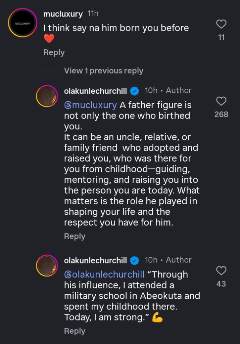The height and width of the screenshot is (344, 240).
Task: Like mucluxury's comment with the heart
Action: pos(221,24)
